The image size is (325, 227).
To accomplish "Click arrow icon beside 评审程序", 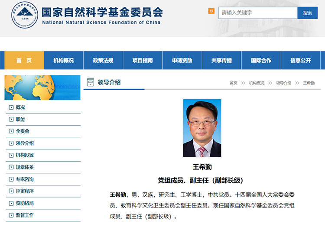I will pos(11,191).
